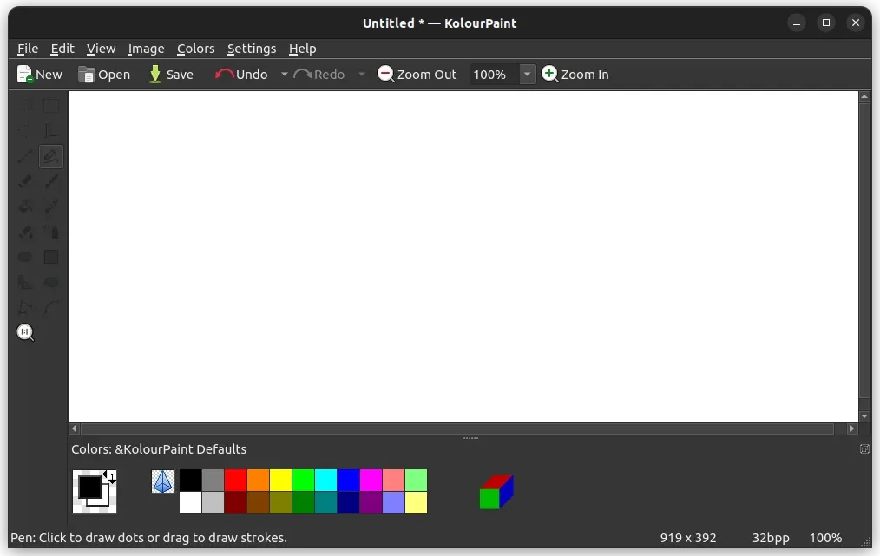This screenshot has height=556, width=880.
Task: Select the Zoom magnifier tool
Action: pos(25,333)
